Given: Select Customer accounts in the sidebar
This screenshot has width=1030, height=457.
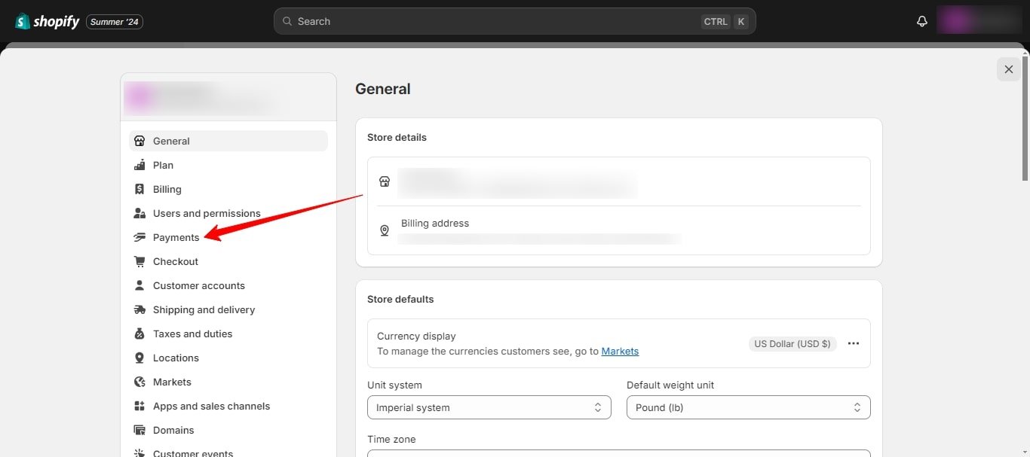Looking at the screenshot, I should click(198, 285).
